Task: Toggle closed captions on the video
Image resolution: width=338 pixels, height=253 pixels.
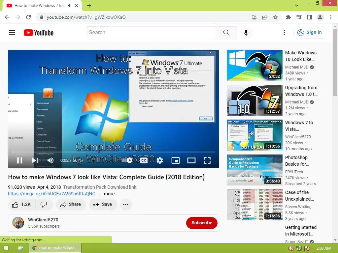Action: pyautogui.click(x=144, y=160)
